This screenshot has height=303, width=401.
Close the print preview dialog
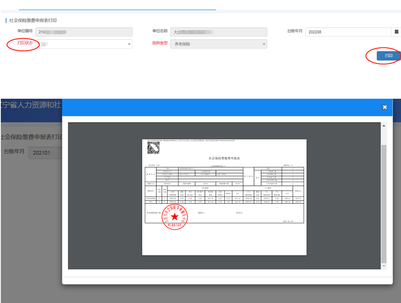(x=385, y=107)
